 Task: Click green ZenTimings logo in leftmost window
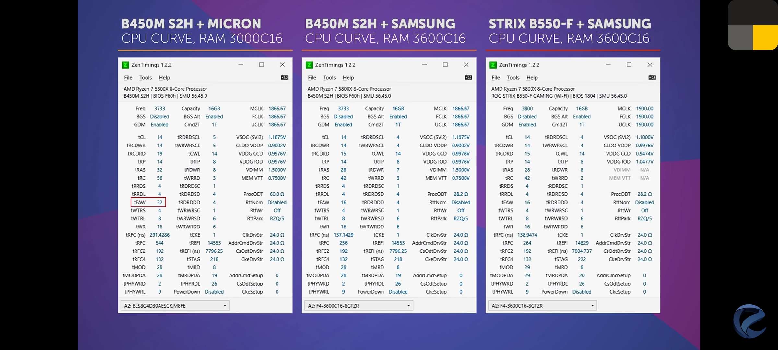point(125,65)
